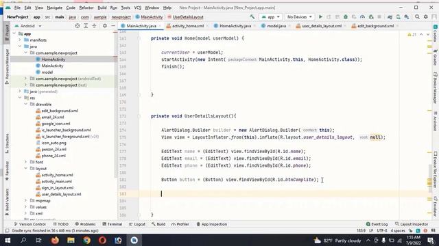Click the UTF-8 encoding status entry
The height and width of the screenshot is (246, 439).
coord(382,231)
